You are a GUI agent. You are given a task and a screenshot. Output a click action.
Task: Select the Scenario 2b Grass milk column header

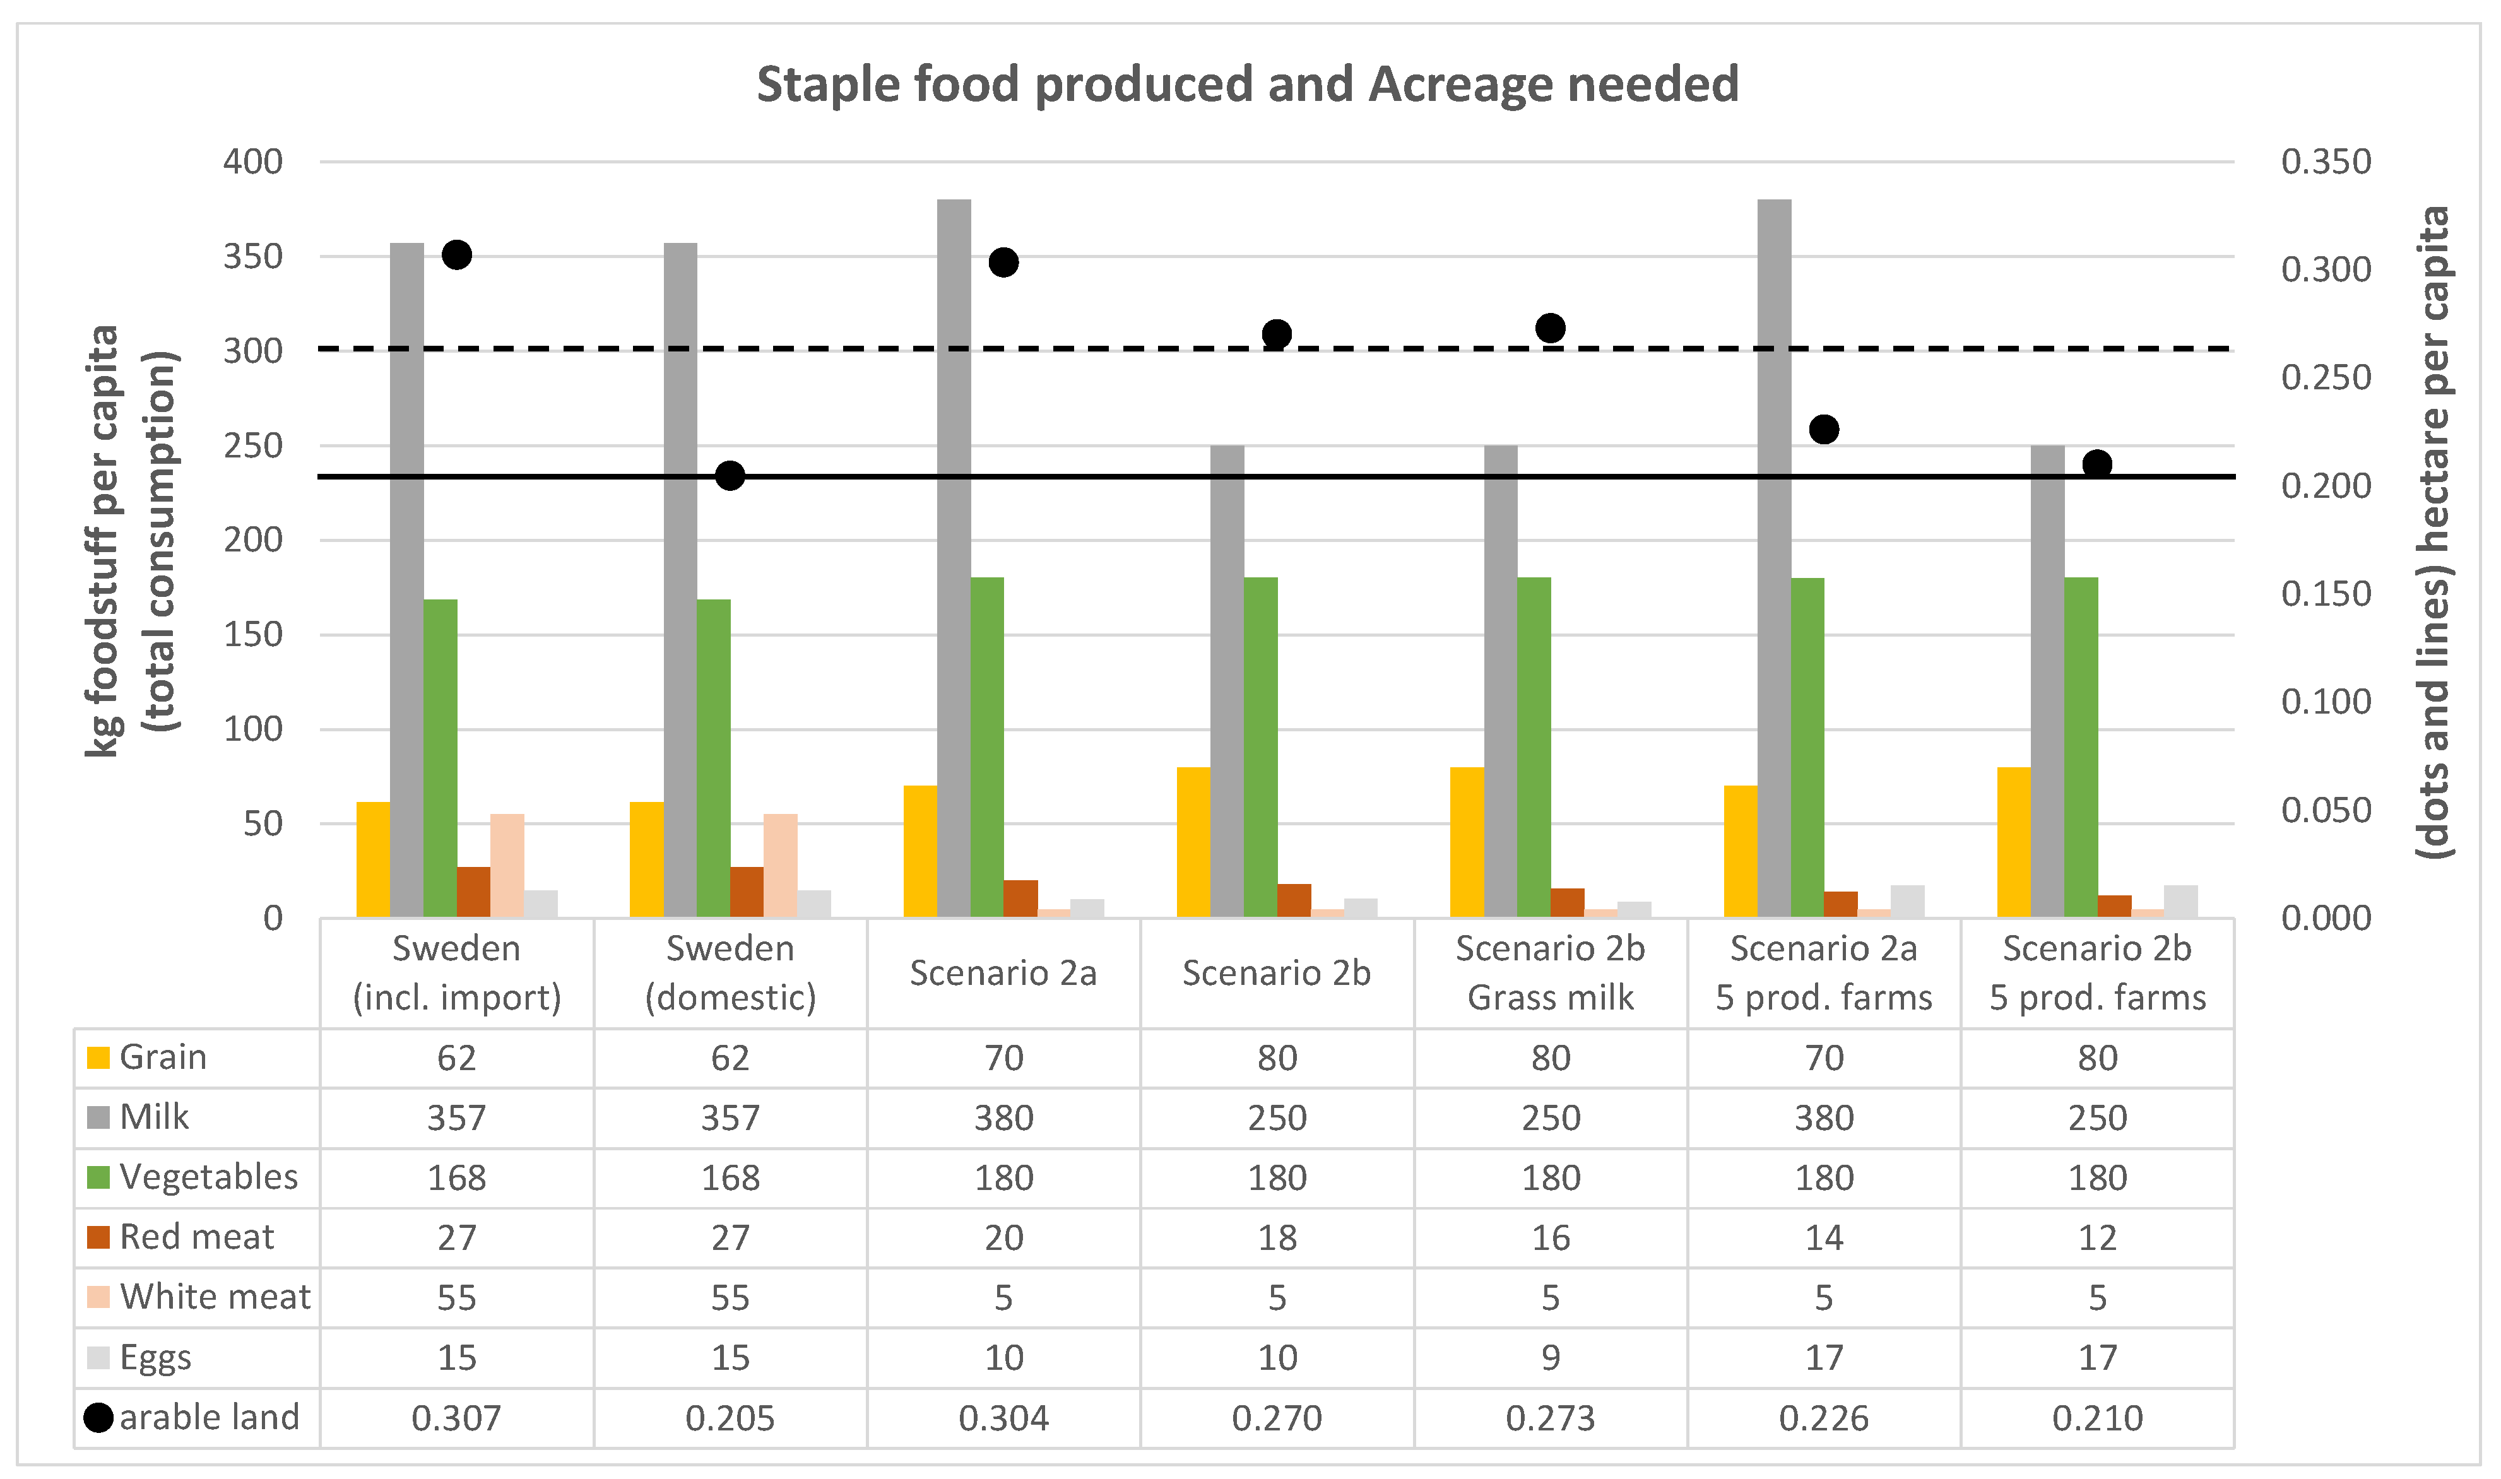(x=1550, y=973)
